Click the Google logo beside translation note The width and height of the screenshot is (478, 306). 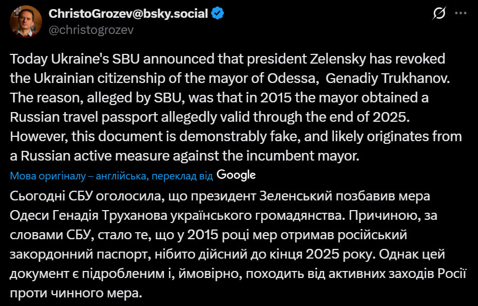point(236,175)
